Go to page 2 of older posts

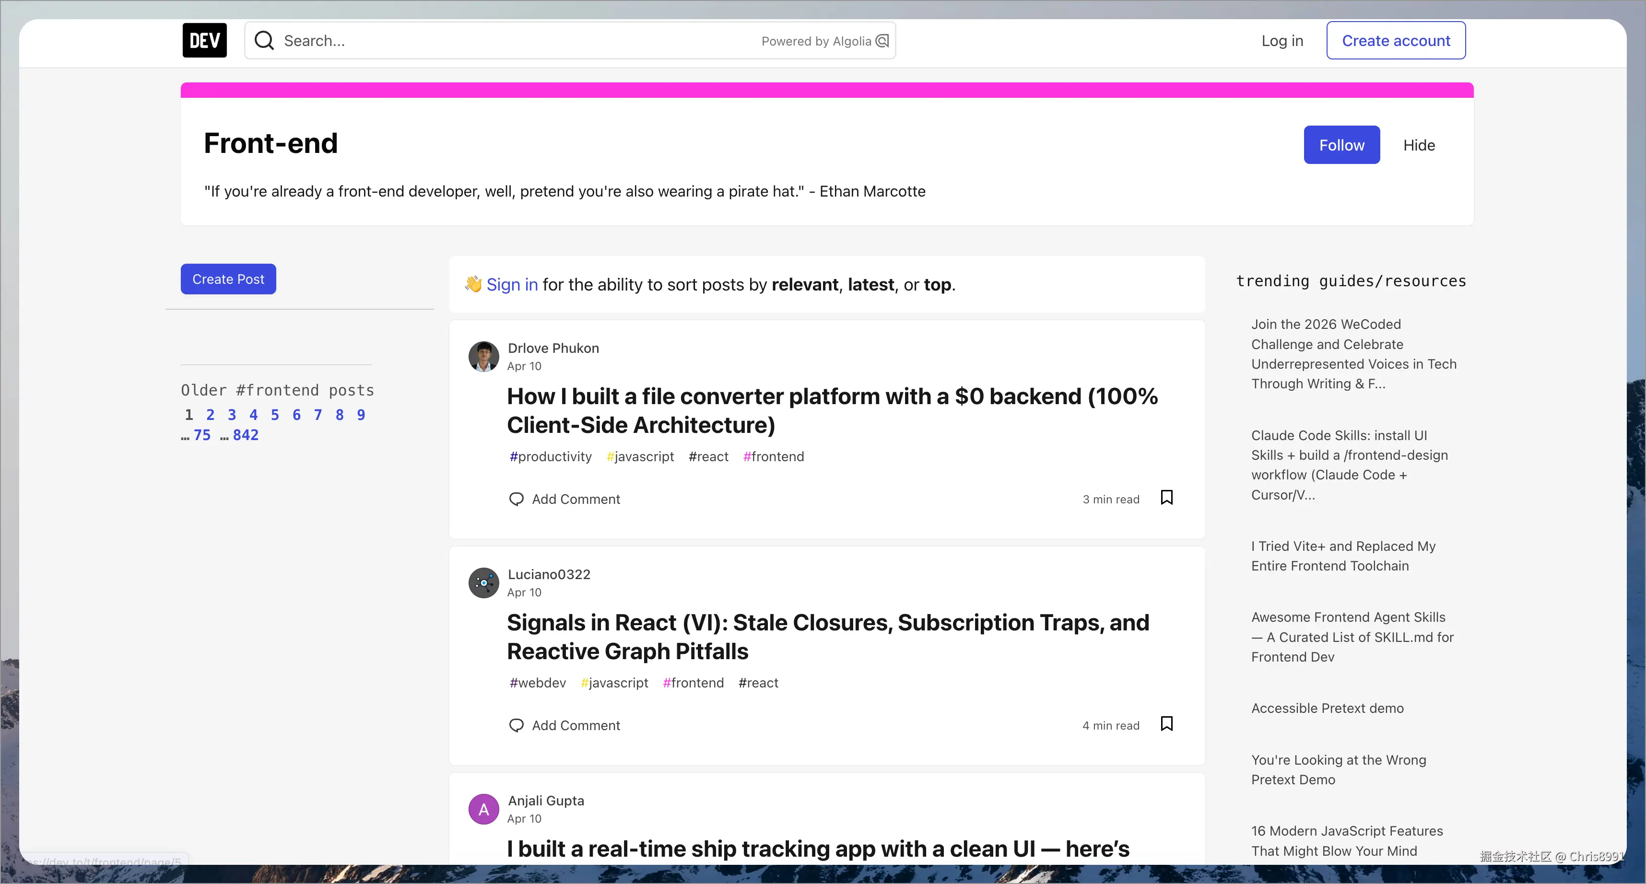point(210,415)
